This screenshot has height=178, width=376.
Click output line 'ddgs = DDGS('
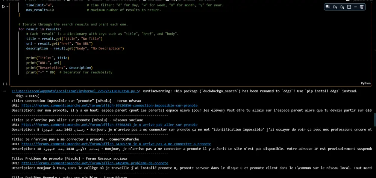[x=27, y=96]
